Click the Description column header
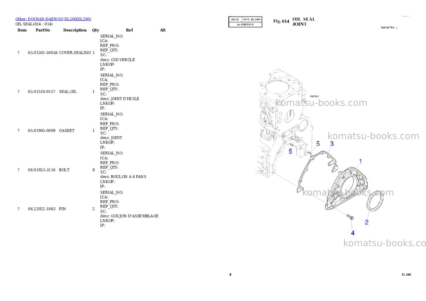This screenshot has width=426, height=301. (75, 30)
